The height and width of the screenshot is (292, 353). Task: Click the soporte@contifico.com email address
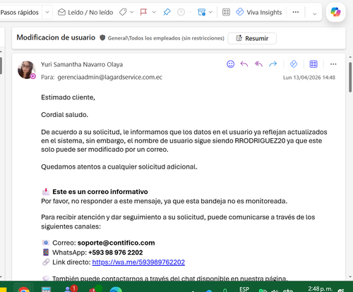[x=116, y=243]
